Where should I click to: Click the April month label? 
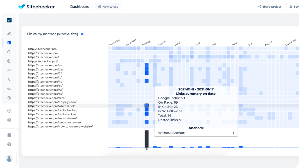[198, 44]
